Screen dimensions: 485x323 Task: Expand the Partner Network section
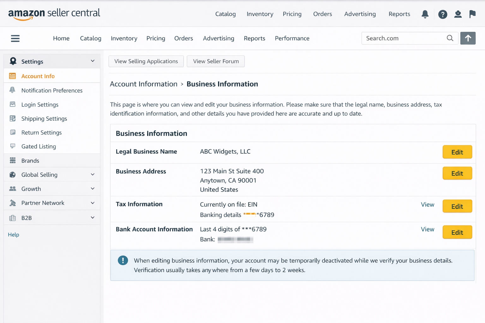[x=93, y=203]
